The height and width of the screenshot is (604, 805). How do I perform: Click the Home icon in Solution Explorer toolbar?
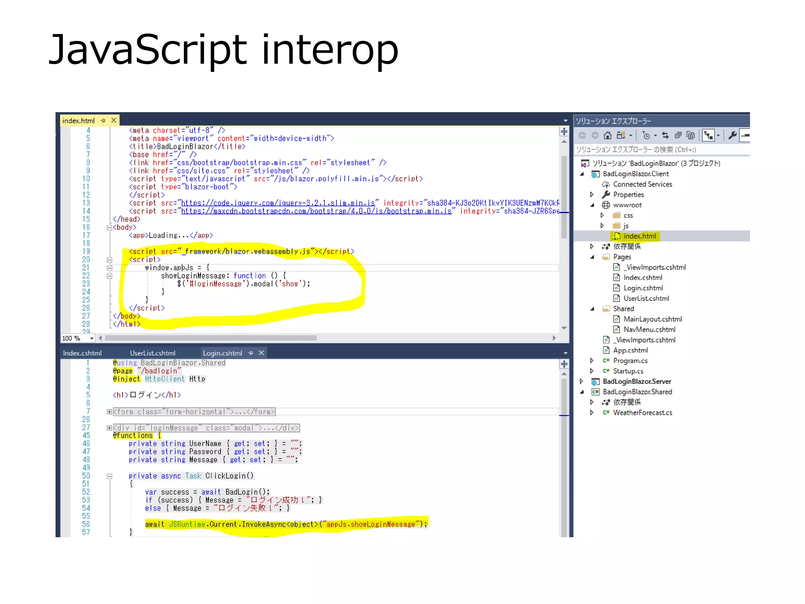pyautogui.click(x=607, y=135)
